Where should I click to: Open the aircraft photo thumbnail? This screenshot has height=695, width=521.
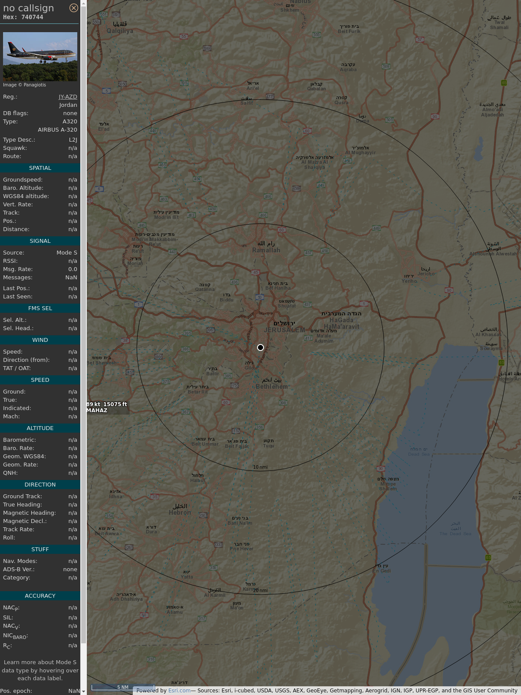click(x=40, y=56)
